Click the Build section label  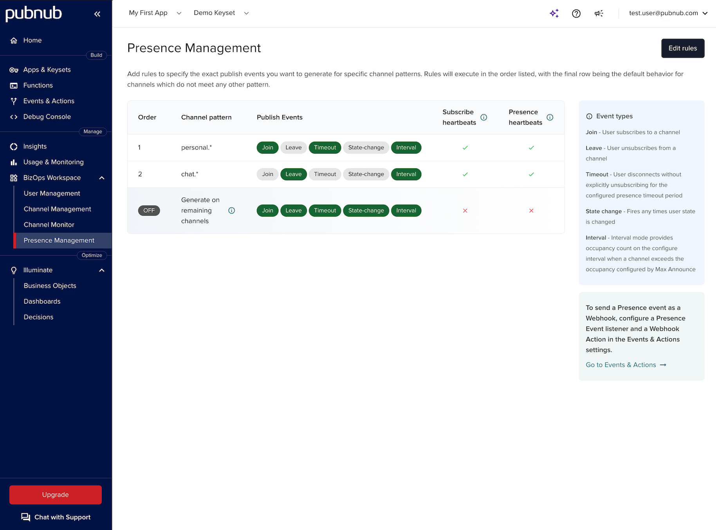click(96, 55)
